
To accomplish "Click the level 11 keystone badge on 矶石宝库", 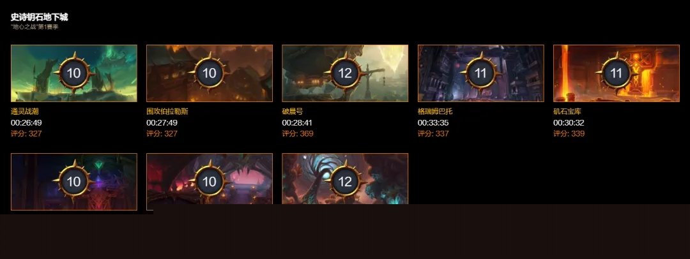I will click(616, 73).
